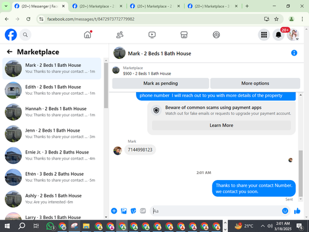Click $900 - 2 Beds 1 Bath House listing
Viewport: 309px width, 232px height.
tap(147, 74)
